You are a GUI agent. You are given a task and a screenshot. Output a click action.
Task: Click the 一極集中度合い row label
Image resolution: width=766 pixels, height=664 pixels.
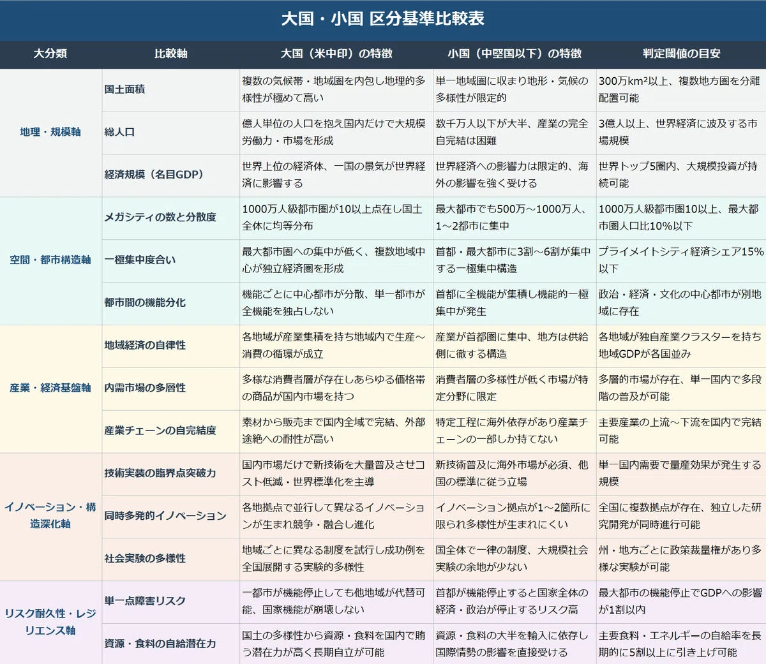pyautogui.click(x=140, y=260)
